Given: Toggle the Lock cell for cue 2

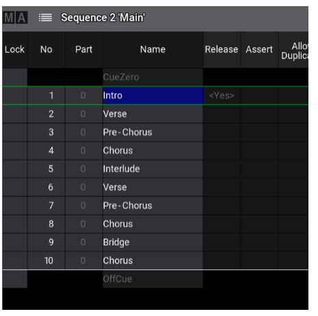Looking at the screenshot, I should click(15, 114).
